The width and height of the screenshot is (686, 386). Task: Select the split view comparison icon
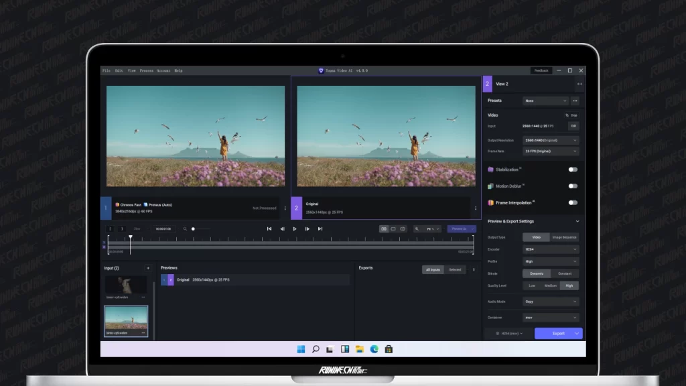coord(403,229)
